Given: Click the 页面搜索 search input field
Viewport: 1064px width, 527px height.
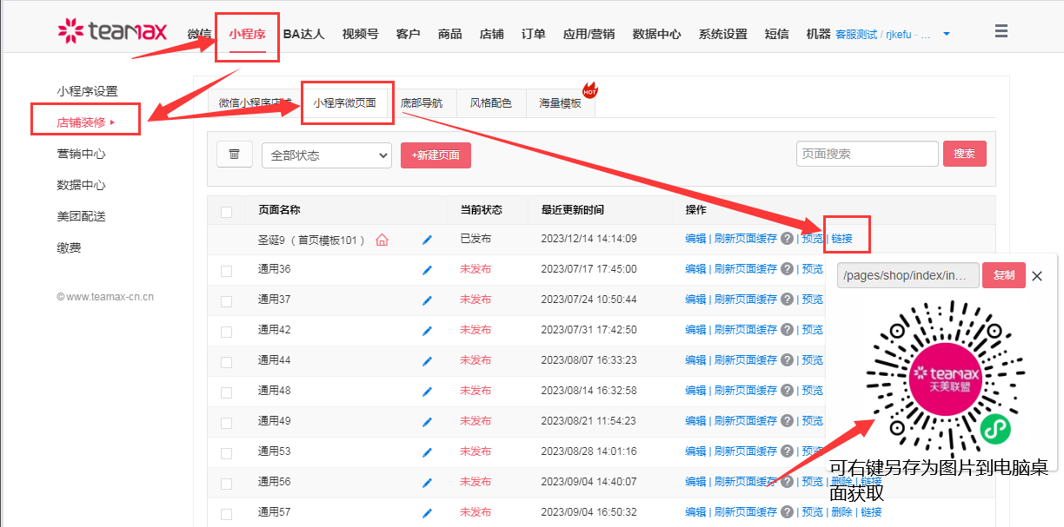Looking at the screenshot, I should tap(867, 154).
